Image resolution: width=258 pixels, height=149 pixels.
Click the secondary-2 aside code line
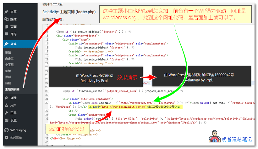tap(118, 55)
